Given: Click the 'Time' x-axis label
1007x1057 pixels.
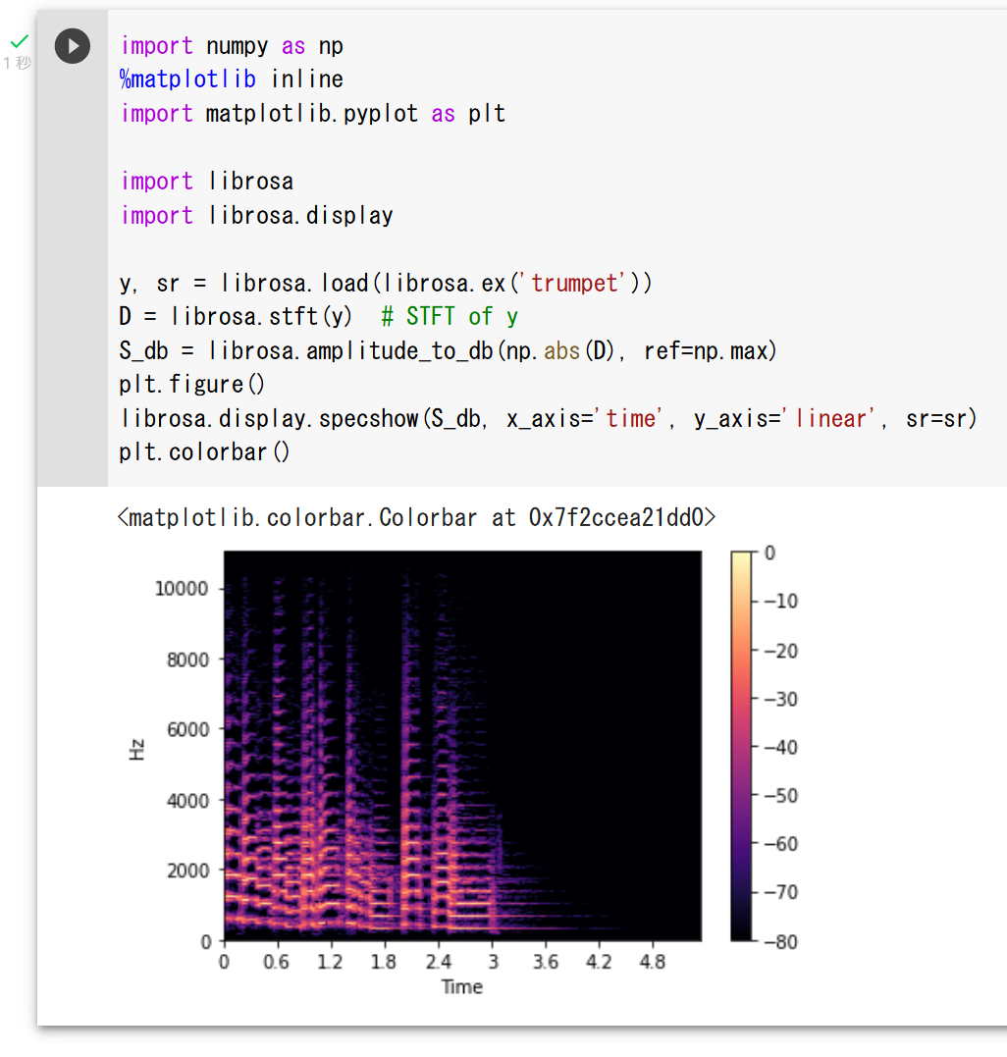Looking at the screenshot, I should (x=461, y=987).
